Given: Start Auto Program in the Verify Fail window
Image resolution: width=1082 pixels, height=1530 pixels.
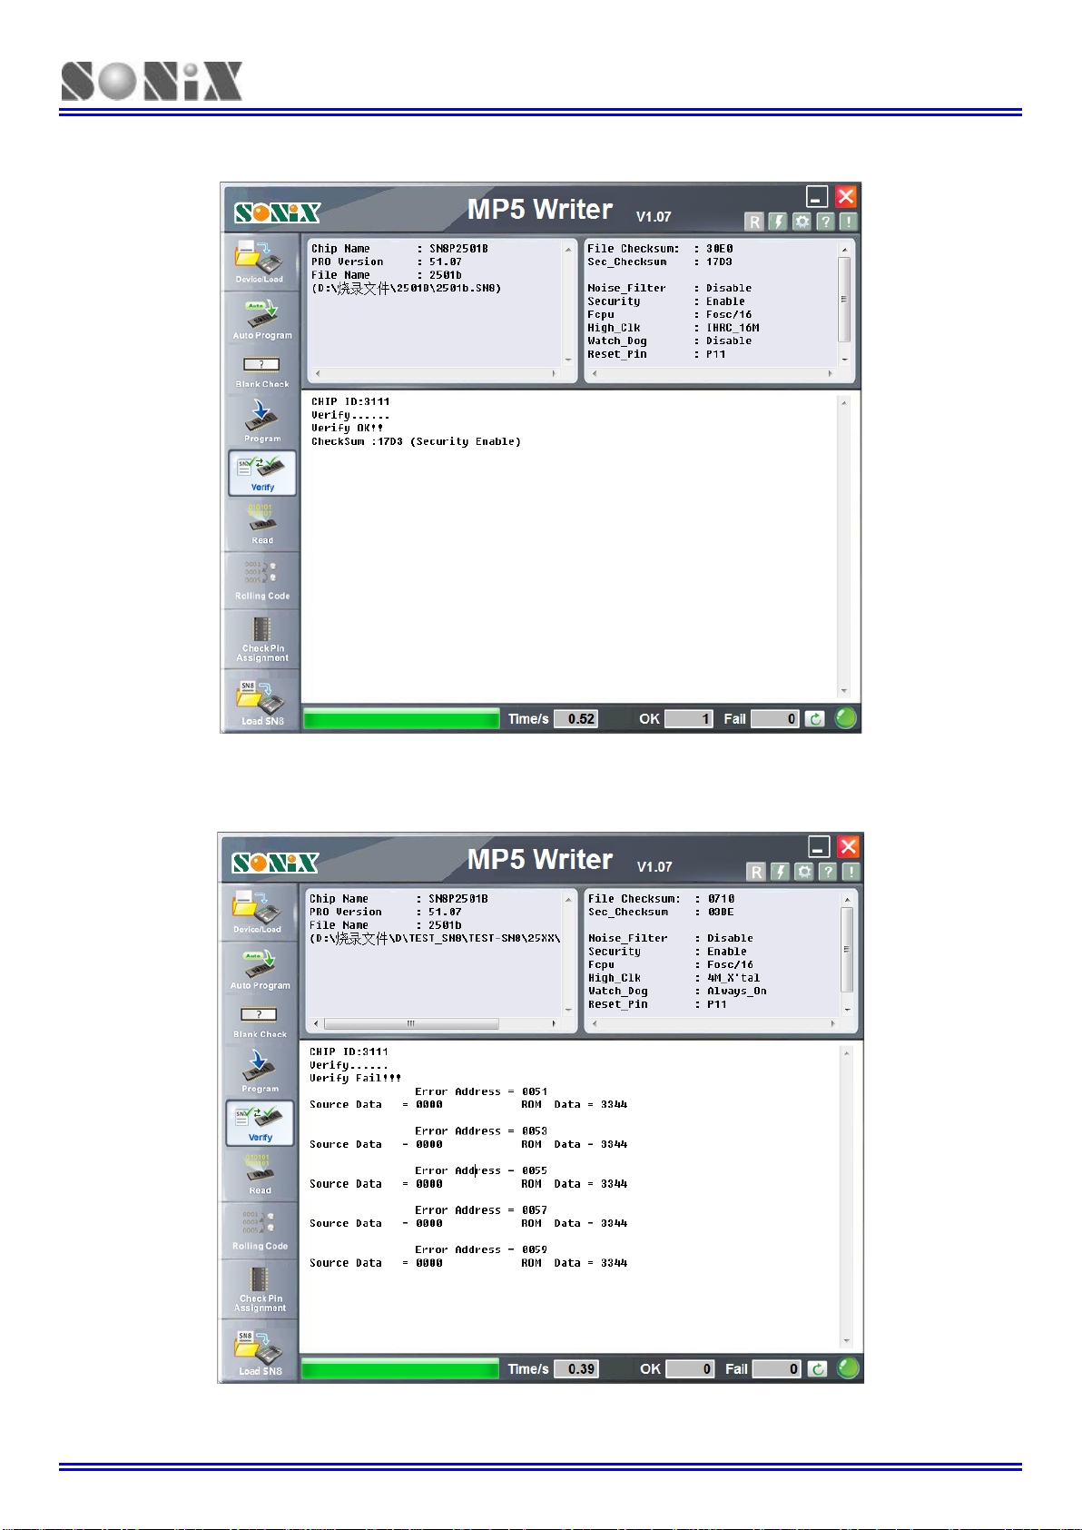Looking at the screenshot, I should (260, 969).
